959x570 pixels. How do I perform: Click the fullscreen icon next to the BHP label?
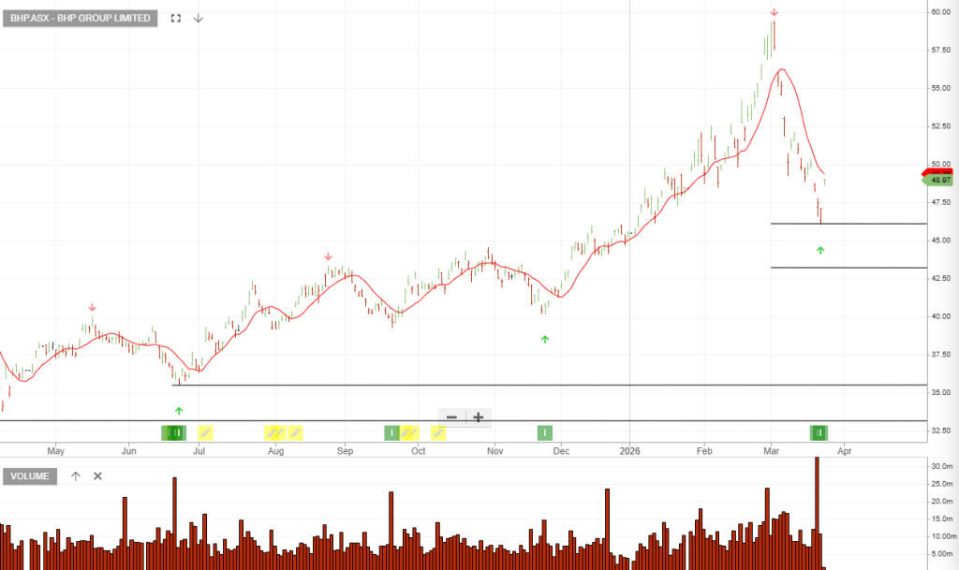click(x=176, y=18)
